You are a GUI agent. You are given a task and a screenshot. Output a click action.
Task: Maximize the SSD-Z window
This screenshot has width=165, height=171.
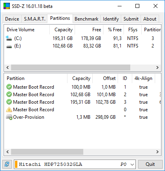click(x=137, y=6)
